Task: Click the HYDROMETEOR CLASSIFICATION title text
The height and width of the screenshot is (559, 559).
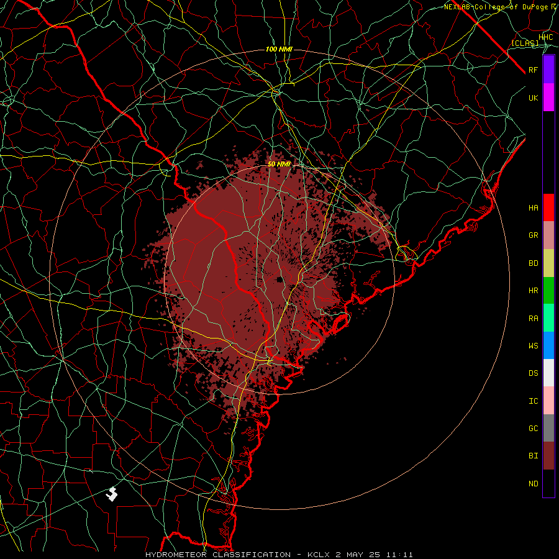Action: point(218,555)
